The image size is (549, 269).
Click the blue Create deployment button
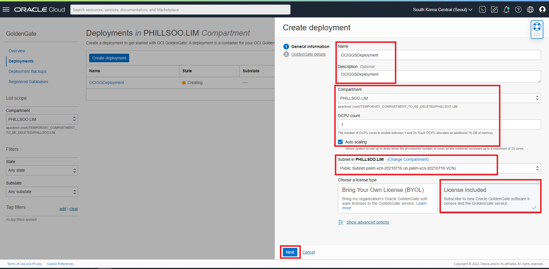[x=109, y=58]
